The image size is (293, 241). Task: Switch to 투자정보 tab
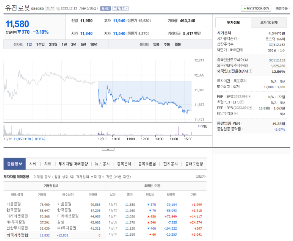tap(233, 23)
